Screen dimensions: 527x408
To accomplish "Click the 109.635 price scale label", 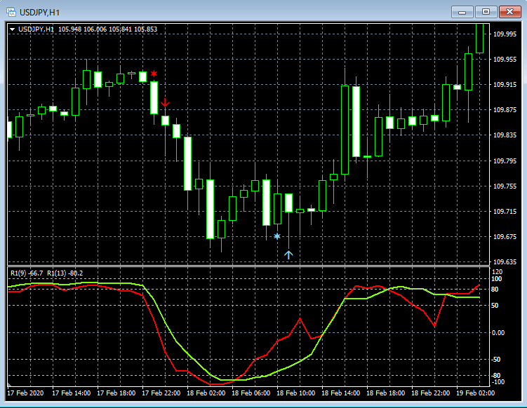I will point(505,262).
